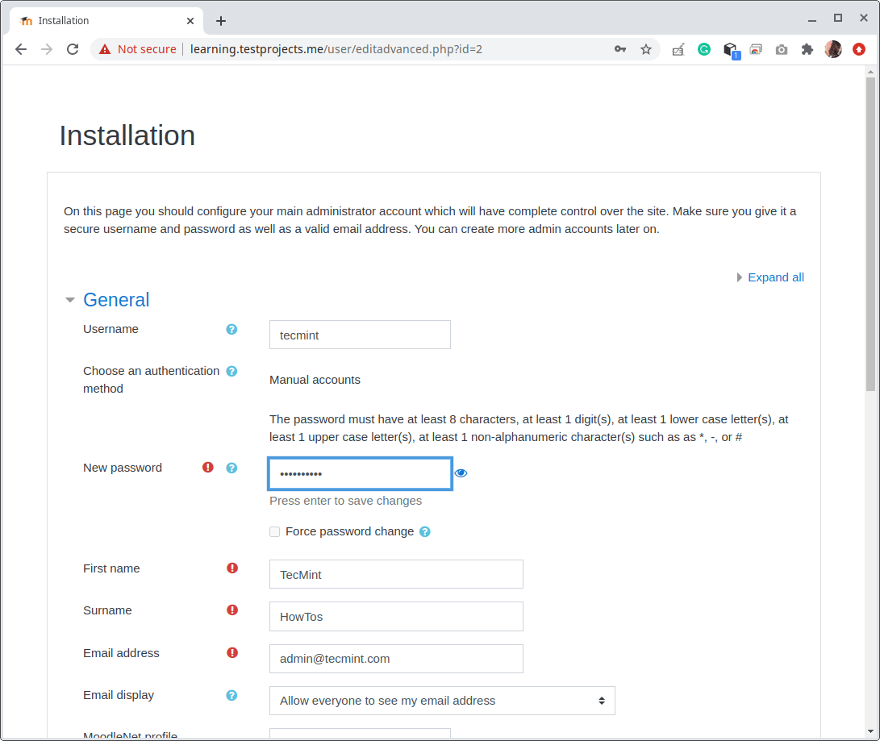Focus the New password field
Image resolution: width=880 pixels, height=741 pixels.
tap(360, 473)
